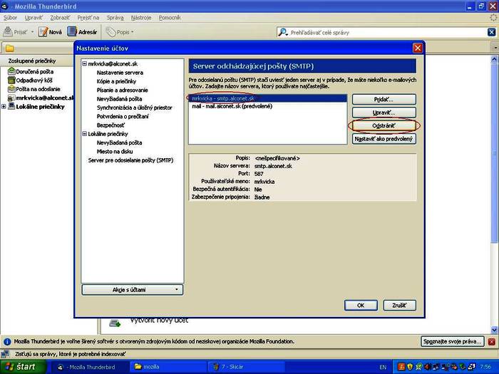Select Potvrdenia o prečítaní in account tree

[123, 116]
